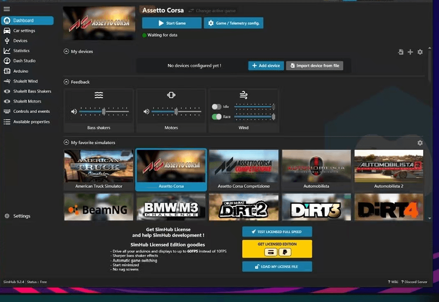The width and height of the screenshot is (439, 302).
Task: Click Add device button
Action: tap(266, 65)
